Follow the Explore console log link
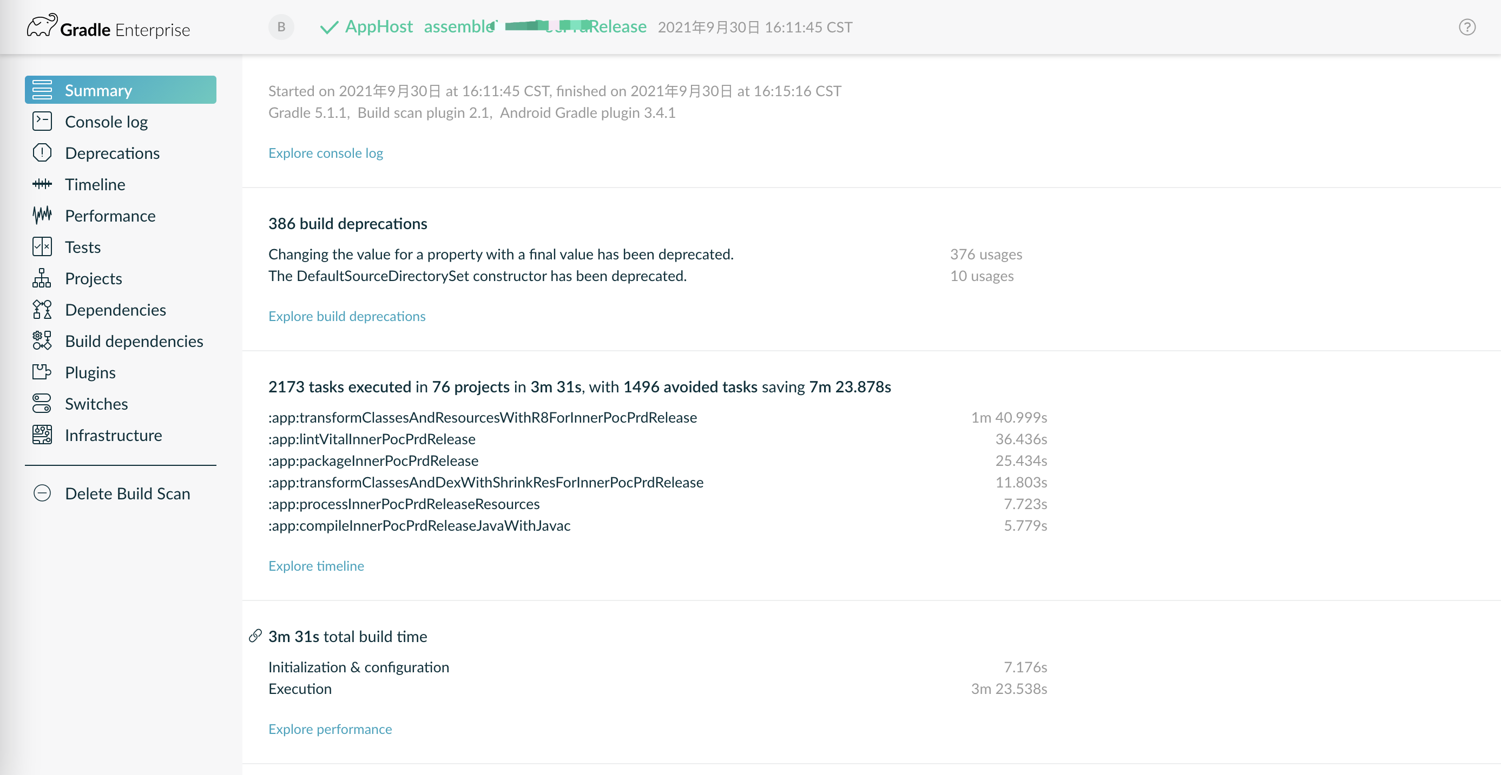 [325, 153]
